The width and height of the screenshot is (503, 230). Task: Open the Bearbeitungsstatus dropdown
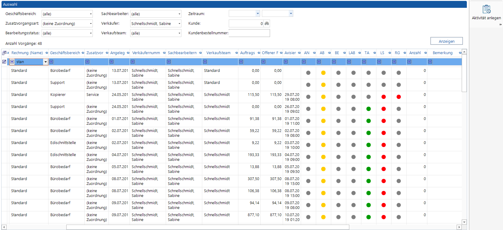click(x=90, y=33)
